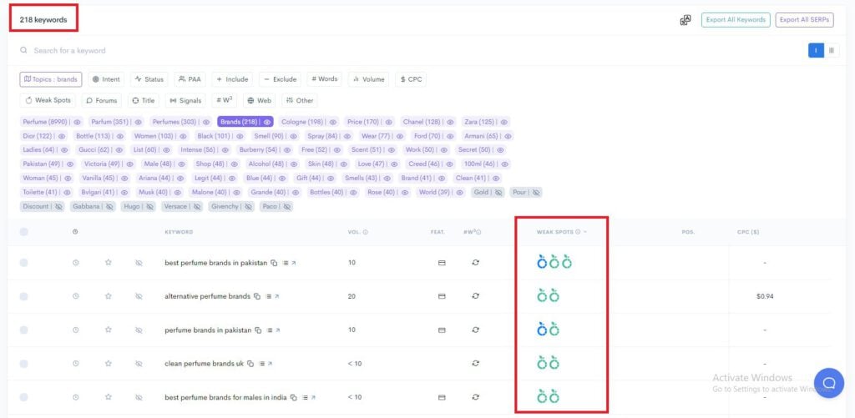
Task: Refresh W3 for 'best perfume brands in pakistan'
Action: tap(475, 263)
